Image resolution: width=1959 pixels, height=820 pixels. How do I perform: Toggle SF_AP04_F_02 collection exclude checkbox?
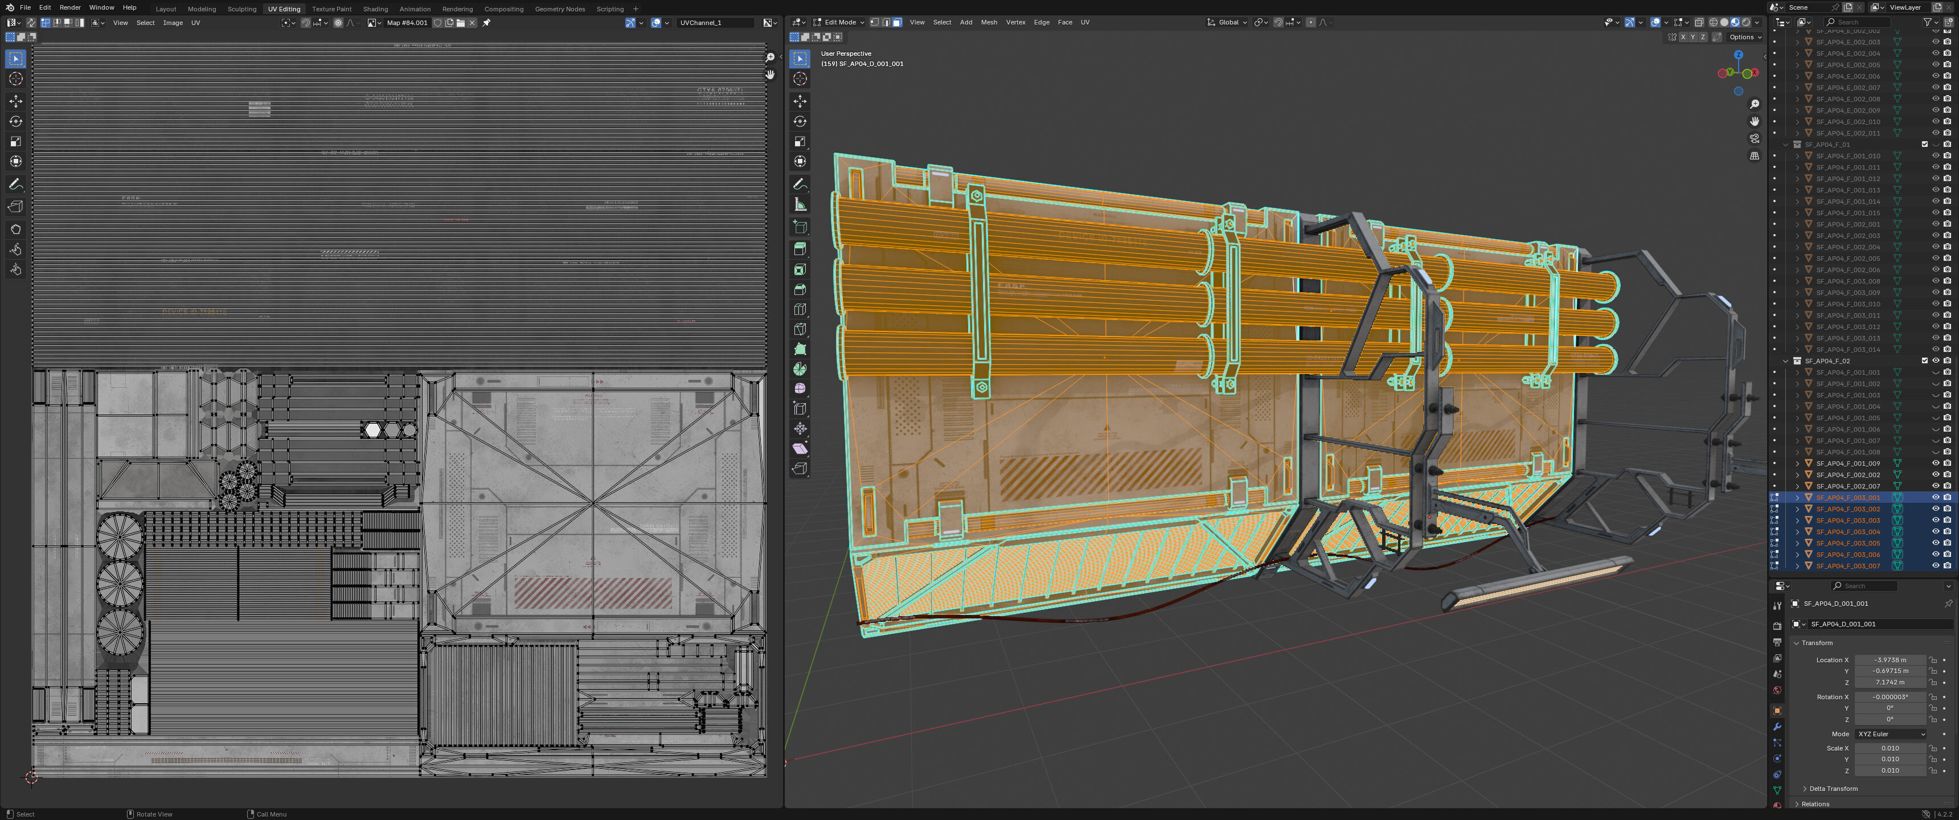coord(1925,360)
